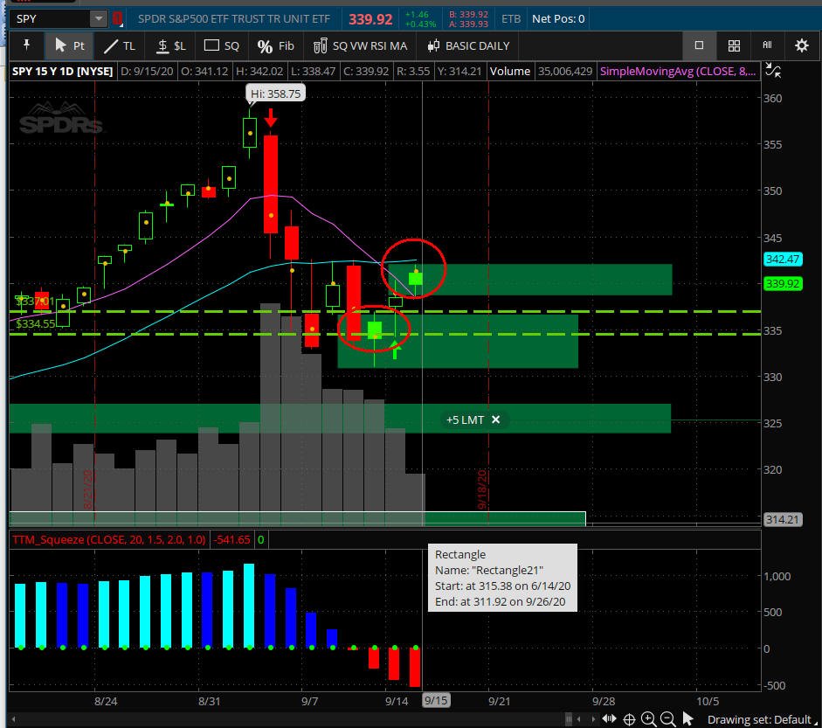Select the Trendline (TL) drawing tool

coord(121,45)
